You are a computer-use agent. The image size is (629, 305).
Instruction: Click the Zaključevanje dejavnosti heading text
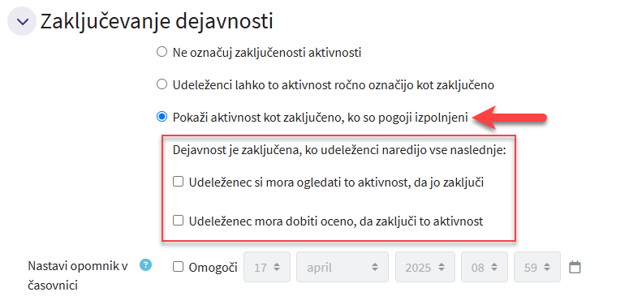[x=157, y=21]
